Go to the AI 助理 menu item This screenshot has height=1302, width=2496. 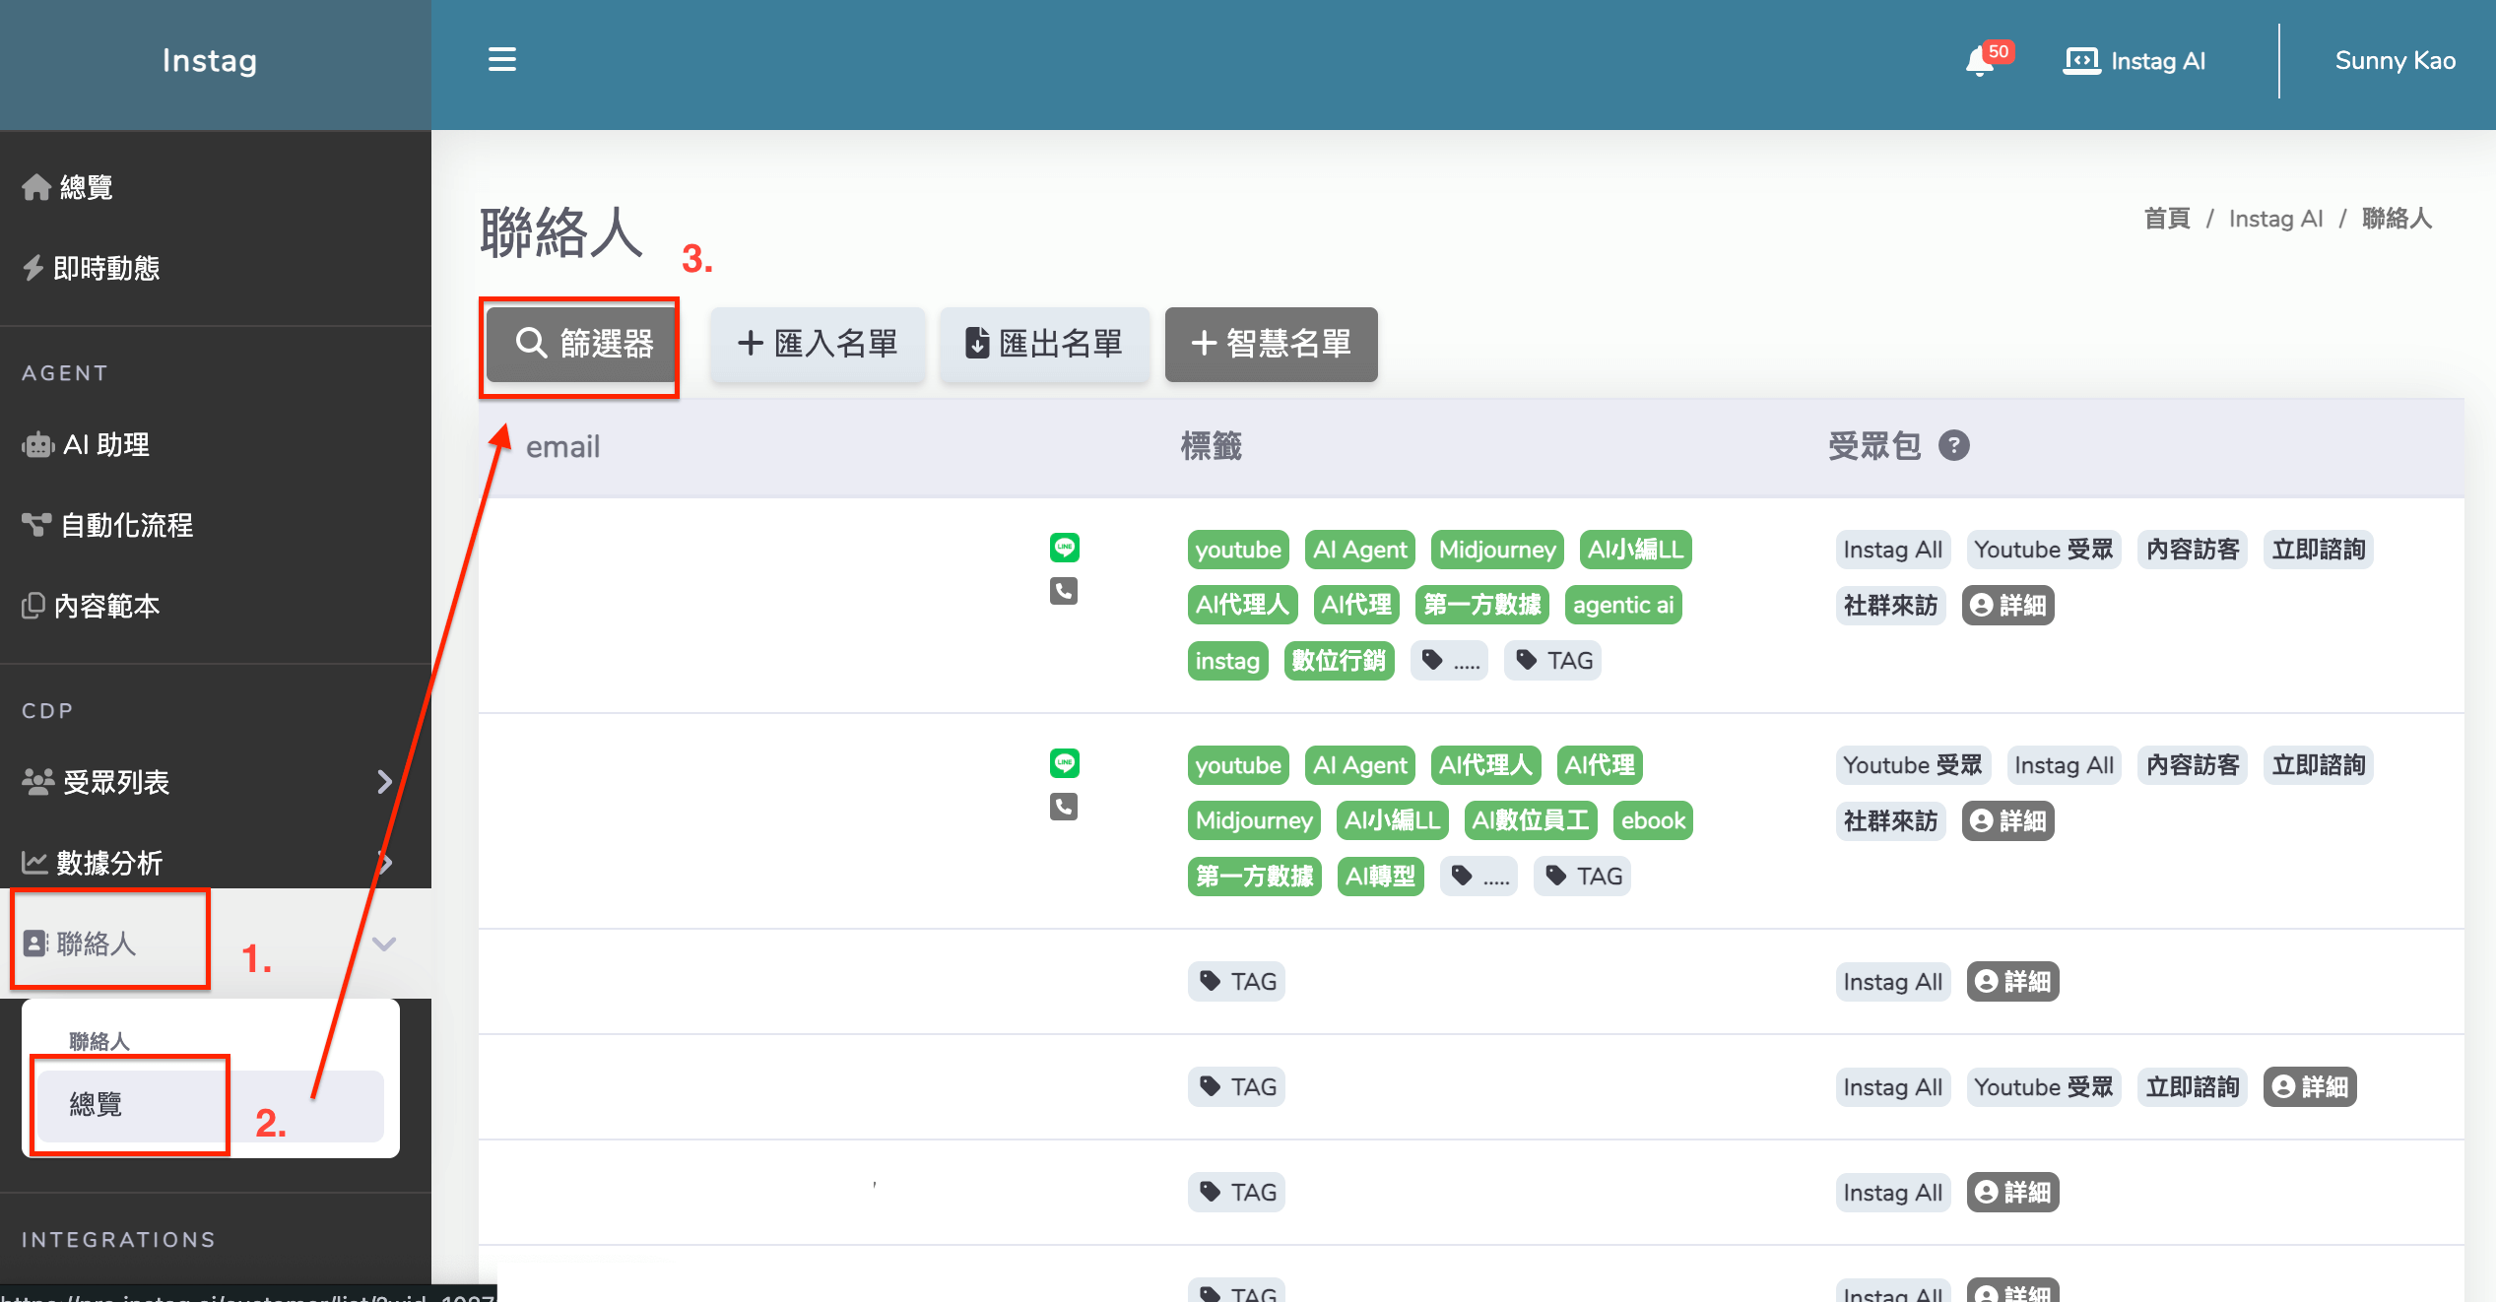(106, 445)
